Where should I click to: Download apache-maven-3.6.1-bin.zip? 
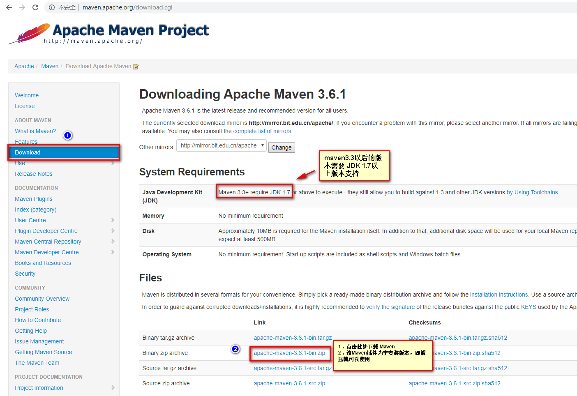289,353
